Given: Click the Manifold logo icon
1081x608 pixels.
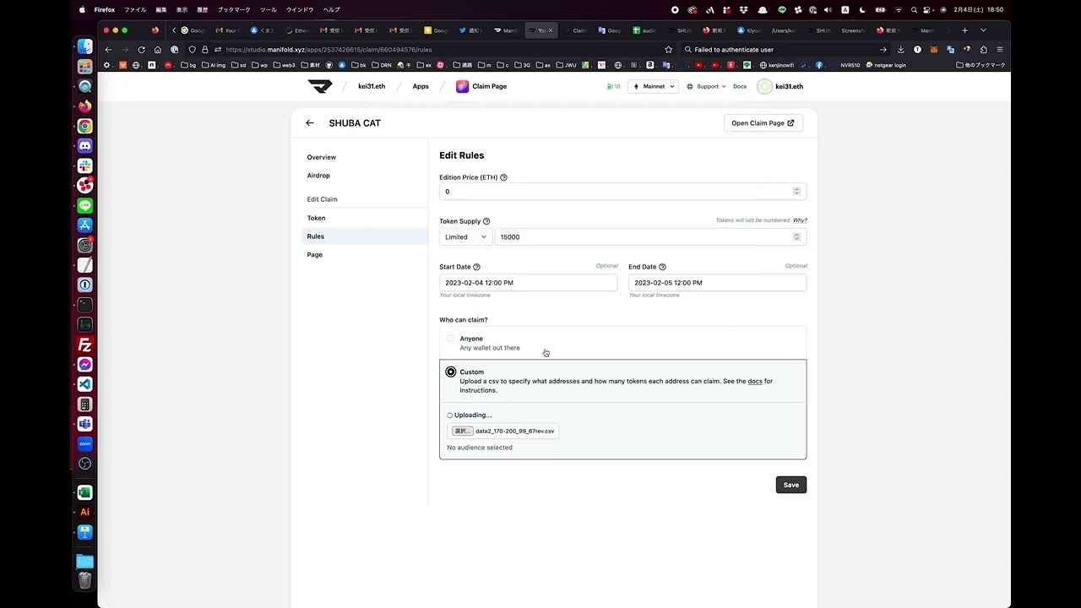Looking at the screenshot, I should [x=320, y=86].
